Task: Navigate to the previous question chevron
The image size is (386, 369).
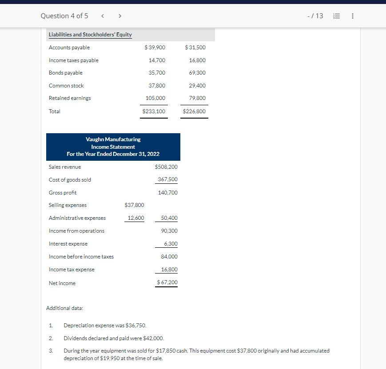Action: pyautogui.click(x=102, y=16)
